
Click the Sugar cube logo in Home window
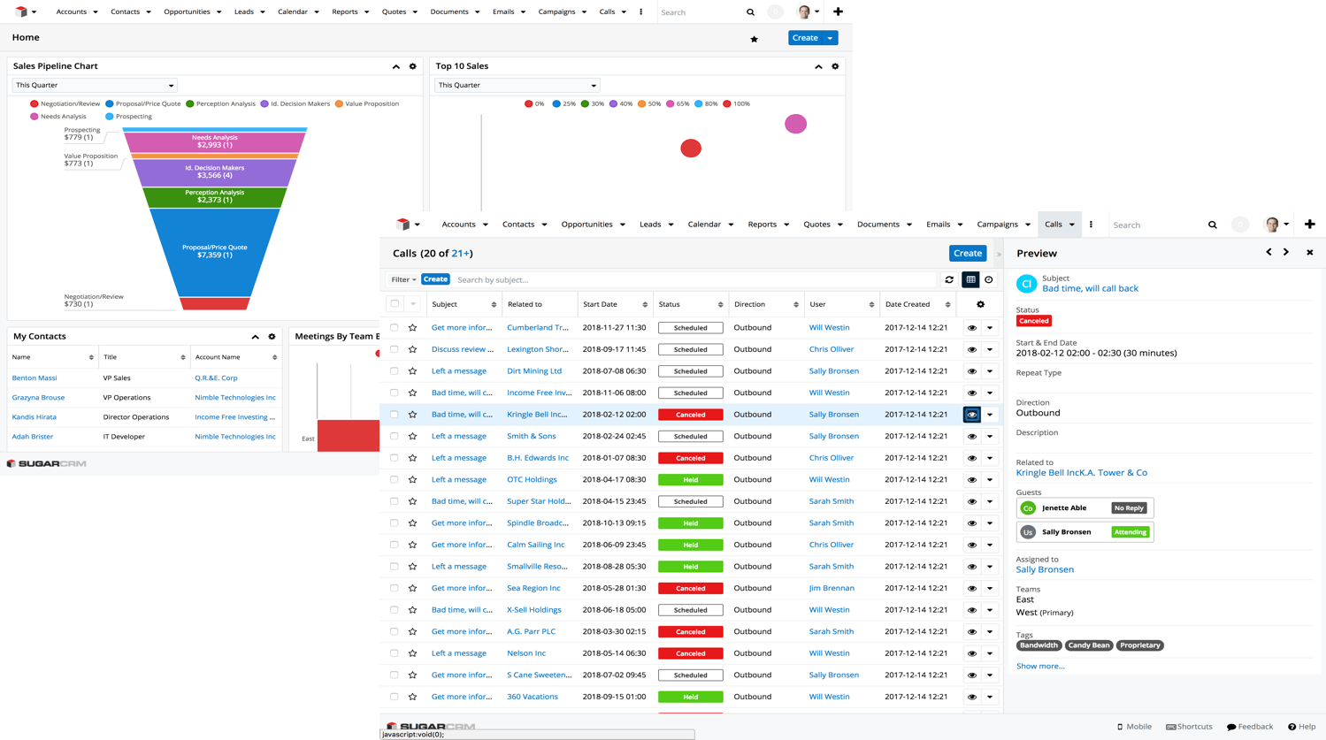pyautogui.click(x=21, y=11)
